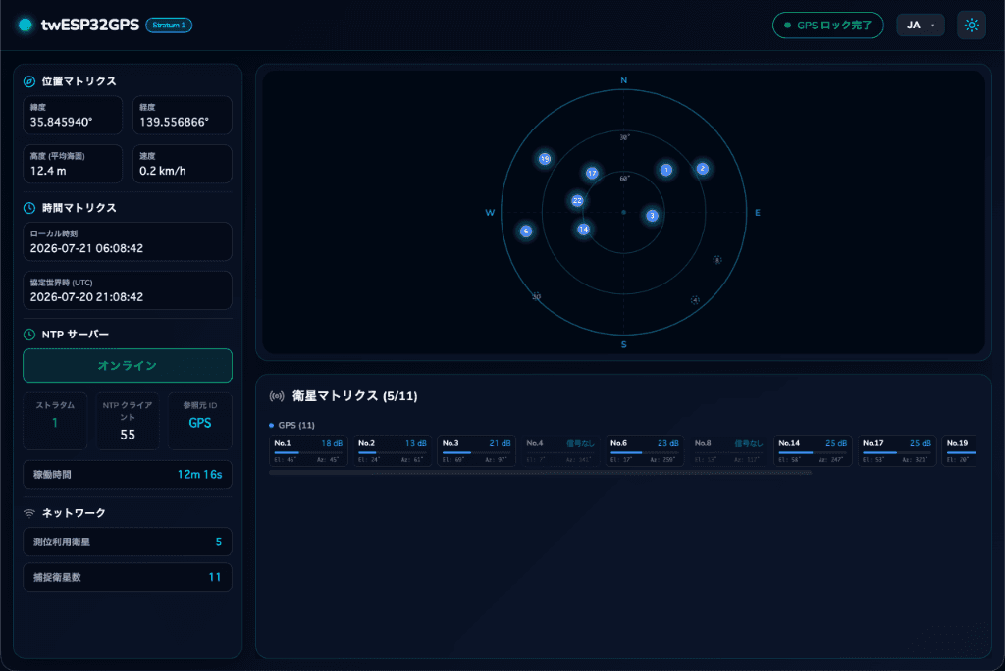Click the オンライン NTP status button
Image resolution: width=1005 pixels, height=671 pixels.
point(128,365)
